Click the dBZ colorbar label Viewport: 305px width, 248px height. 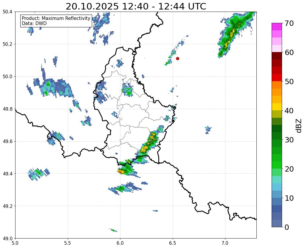(299, 126)
